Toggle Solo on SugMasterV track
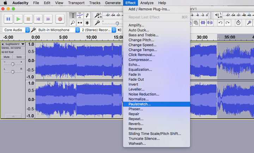The height and width of the screenshot is (153, 254). tap(19, 57)
